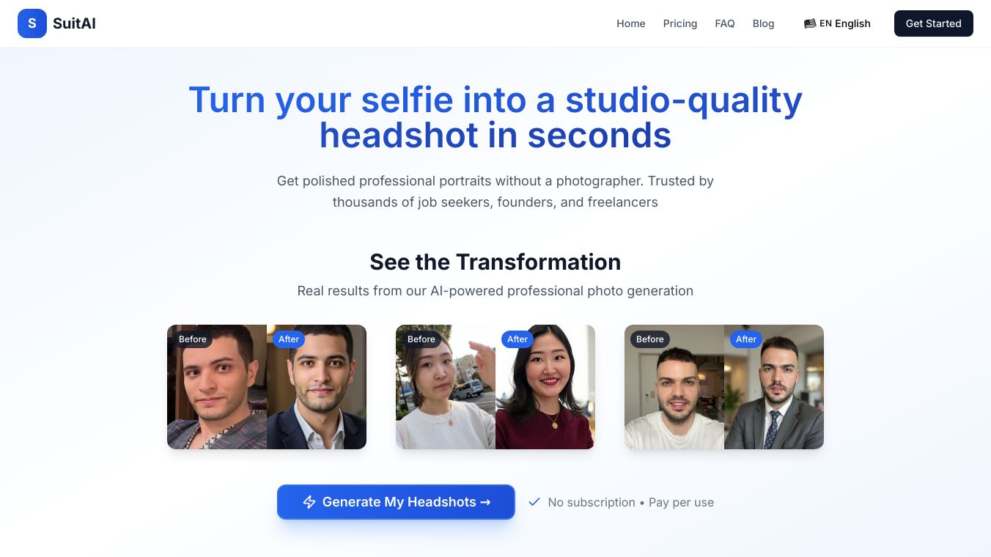This screenshot has height=557, width=991.
Task: Navigate to the FAQ section
Action: click(725, 23)
